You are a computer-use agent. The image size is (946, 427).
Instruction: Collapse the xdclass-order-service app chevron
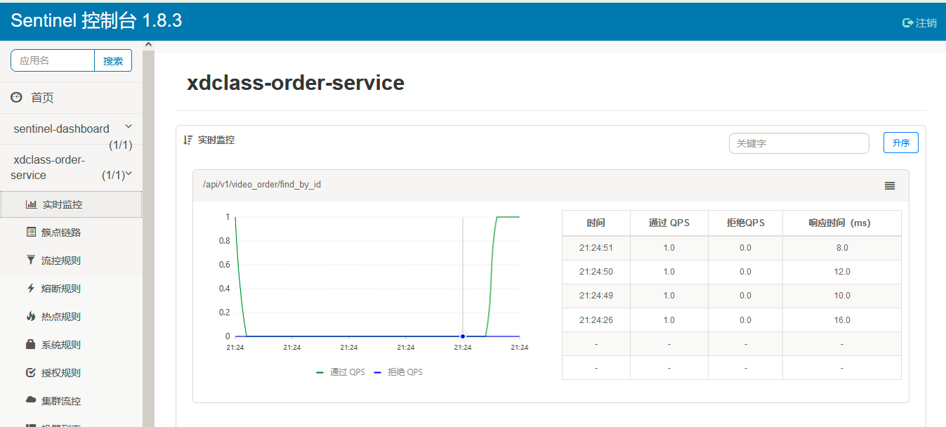[x=129, y=173]
